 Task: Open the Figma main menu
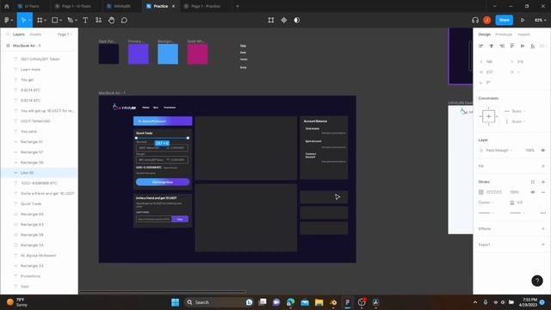pos(8,21)
